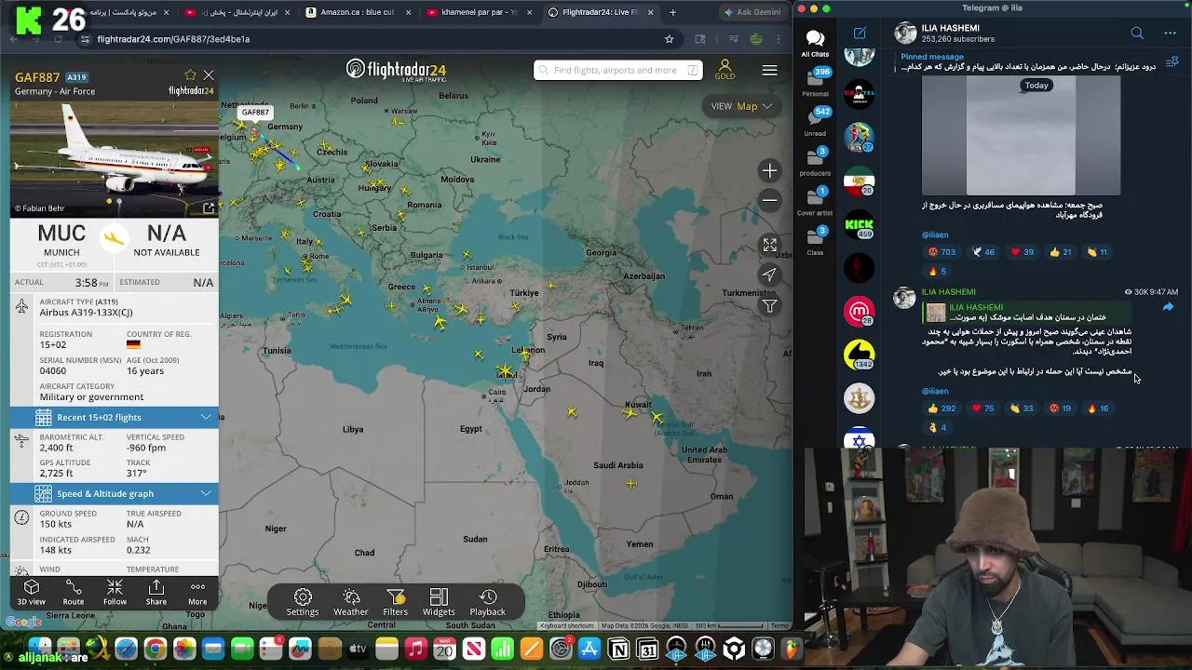Click the thumbs-up 292 reaction
This screenshot has height=670, width=1192.
pos(941,409)
